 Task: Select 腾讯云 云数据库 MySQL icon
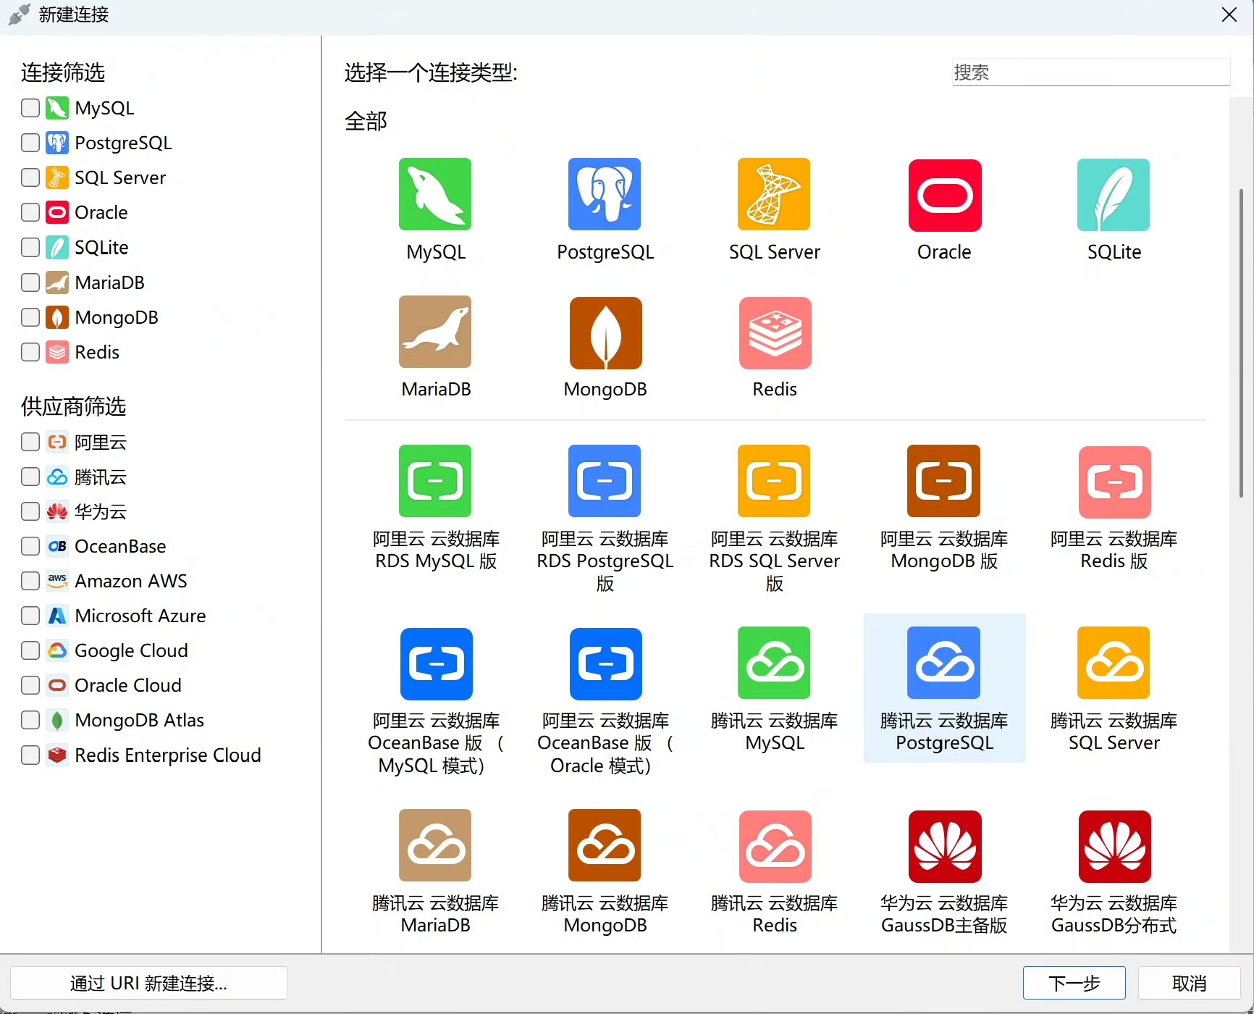pyautogui.click(x=774, y=663)
